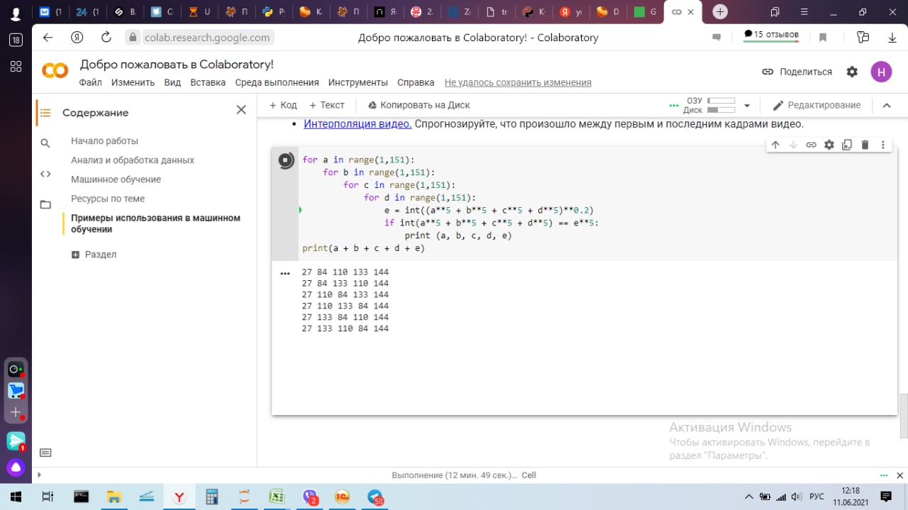
Task: Click the 15 отзывов reviews button
Action: point(771,35)
